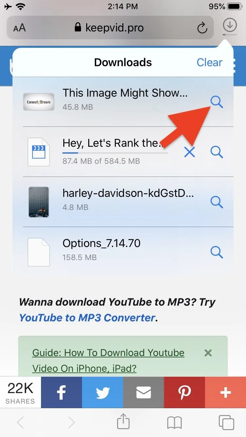The height and width of the screenshot is (437, 246).
Task: Dismiss the green guide banner
Action: (208, 353)
